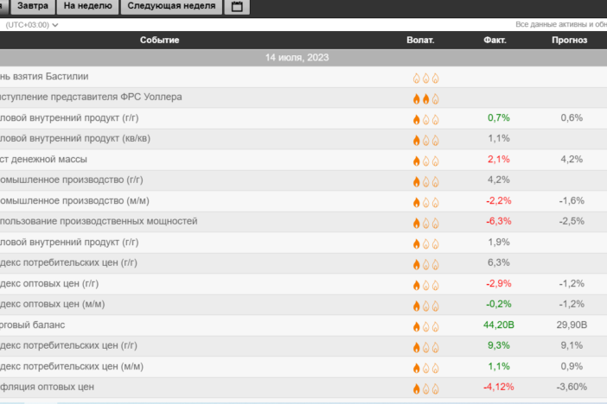Select the forecast value 0,6%
607x404 pixels.
[x=572, y=118]
